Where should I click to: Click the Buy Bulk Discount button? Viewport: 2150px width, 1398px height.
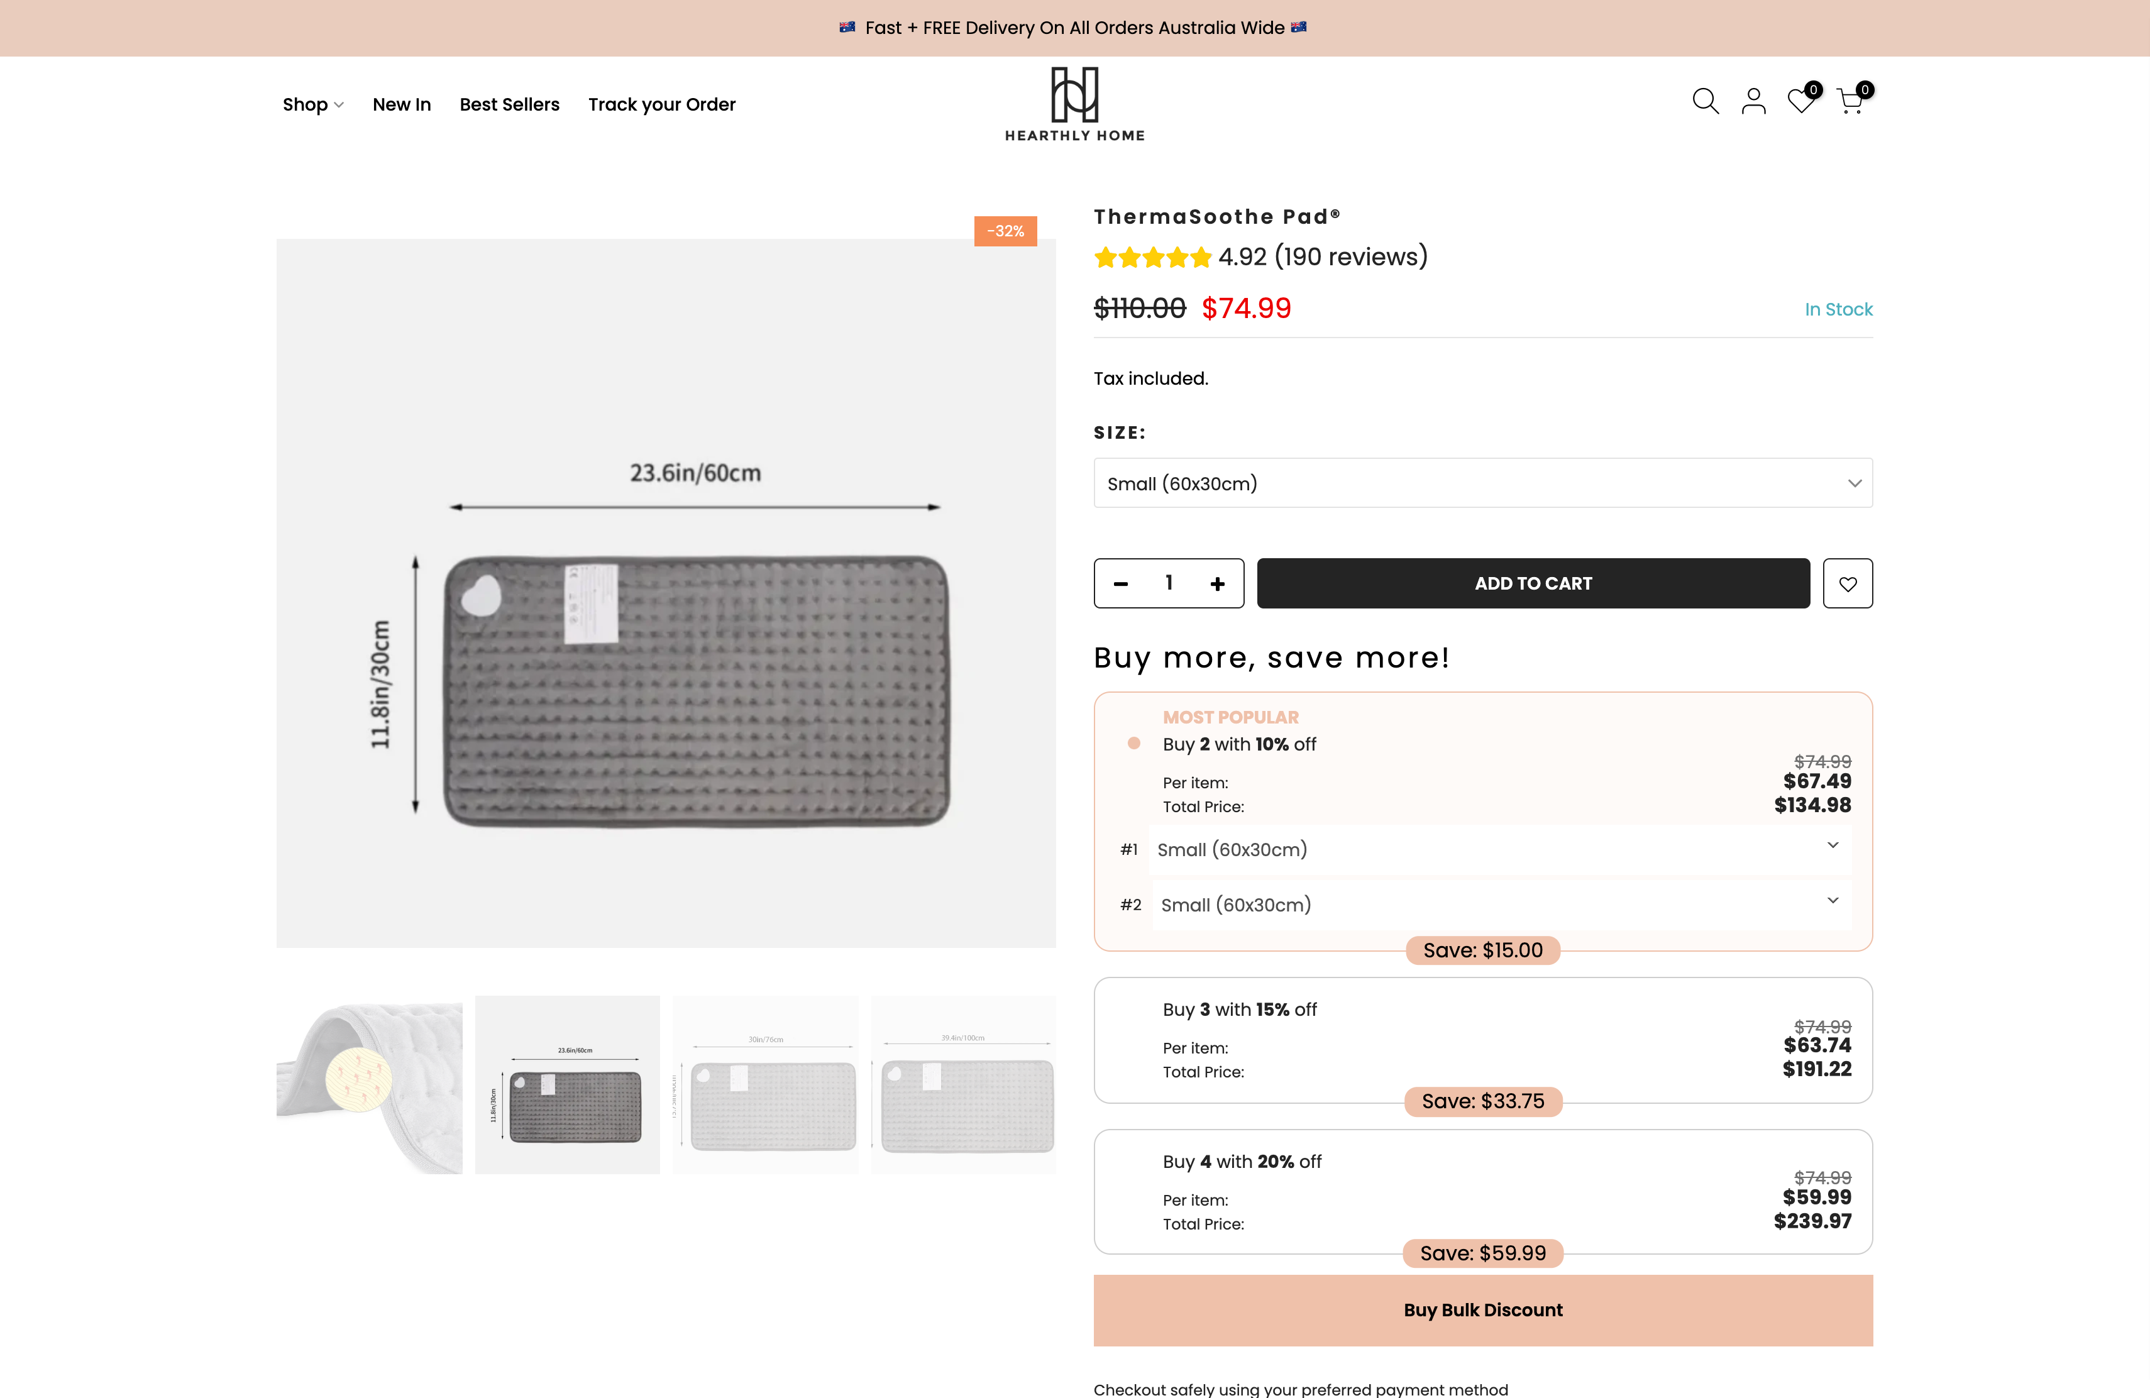[x=1482, y=1309]
